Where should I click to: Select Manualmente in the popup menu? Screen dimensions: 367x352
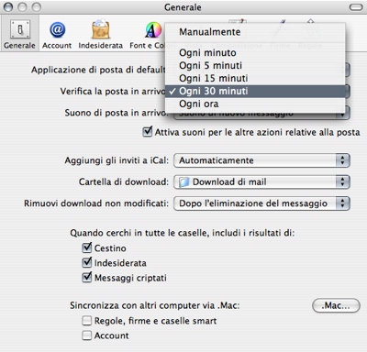[255, 32]
